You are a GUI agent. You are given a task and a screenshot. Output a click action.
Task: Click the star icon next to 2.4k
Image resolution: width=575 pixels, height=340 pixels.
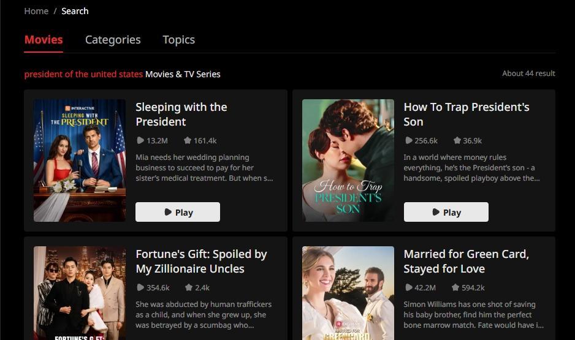188,287
